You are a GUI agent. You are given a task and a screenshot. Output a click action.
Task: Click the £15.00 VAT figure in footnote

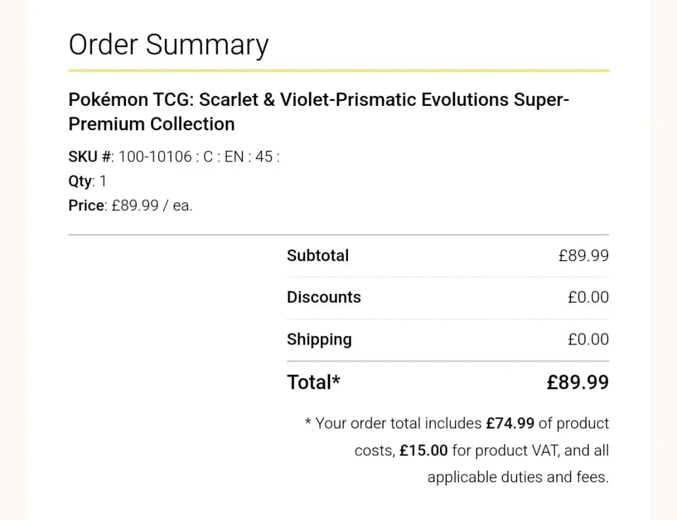pos(424,450)
